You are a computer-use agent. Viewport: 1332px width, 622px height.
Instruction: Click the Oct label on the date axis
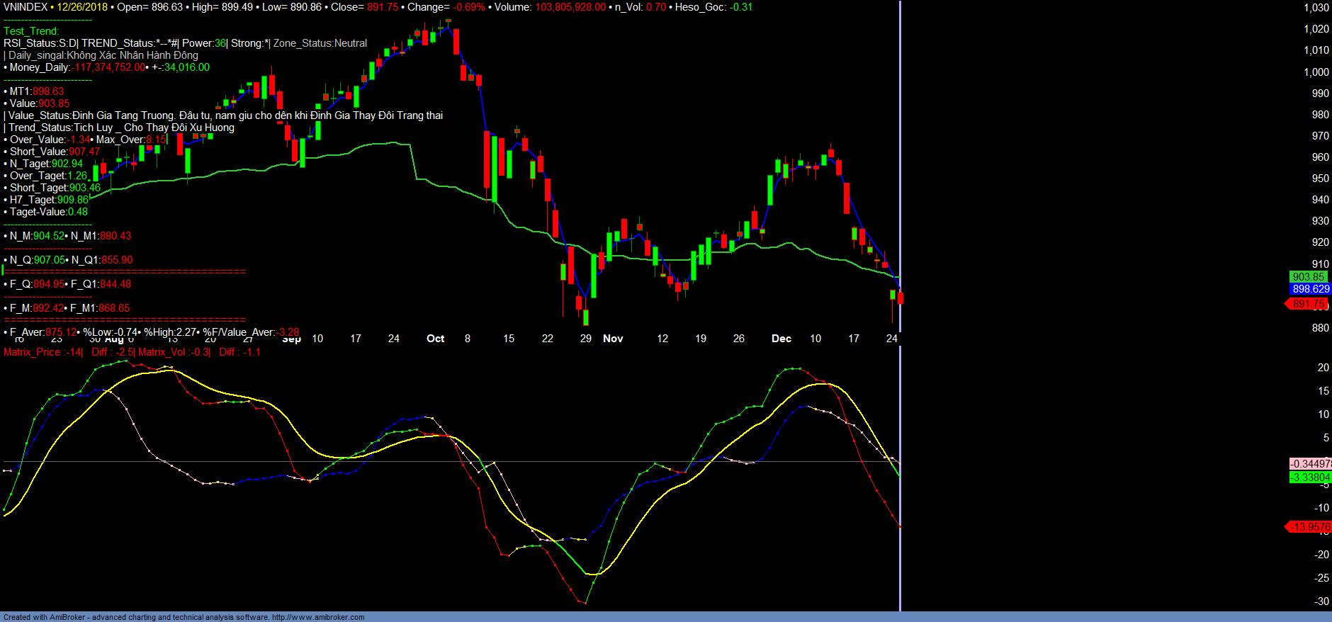pos(435,339)
